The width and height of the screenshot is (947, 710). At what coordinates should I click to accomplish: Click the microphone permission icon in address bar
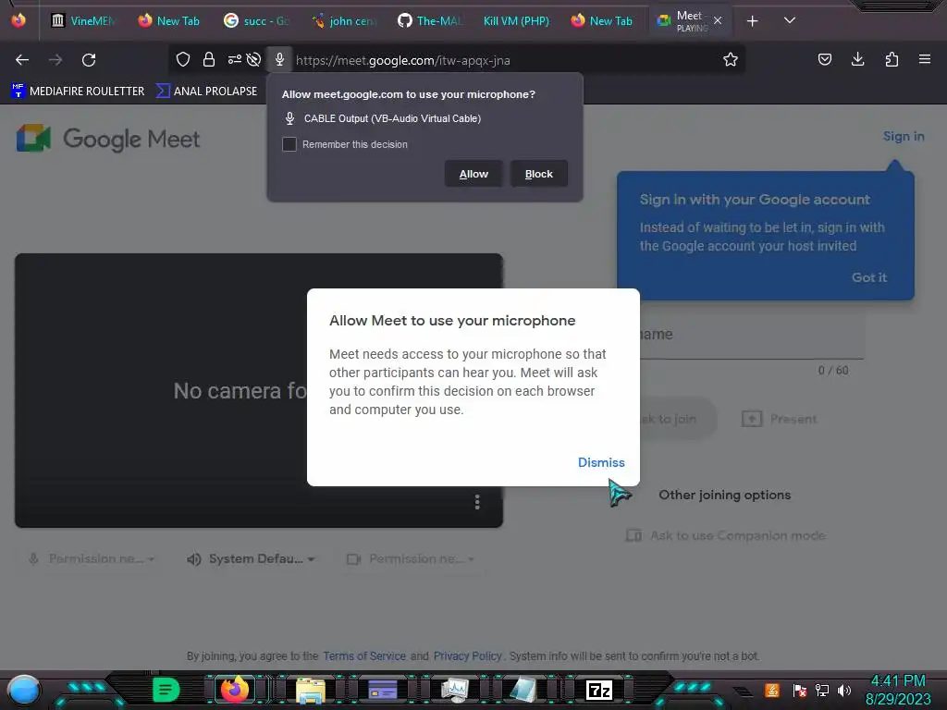(x=279, y=59)
